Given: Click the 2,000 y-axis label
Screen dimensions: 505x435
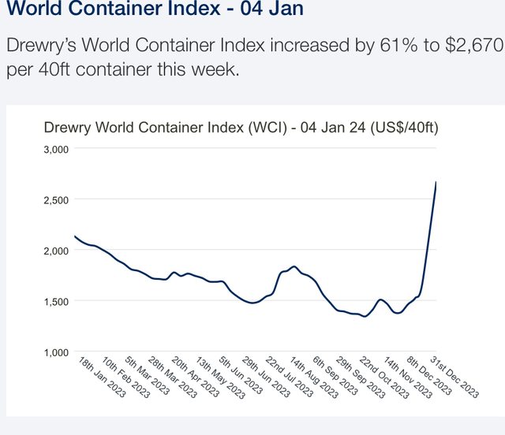Looking at the screenshot, I should 56,251.
